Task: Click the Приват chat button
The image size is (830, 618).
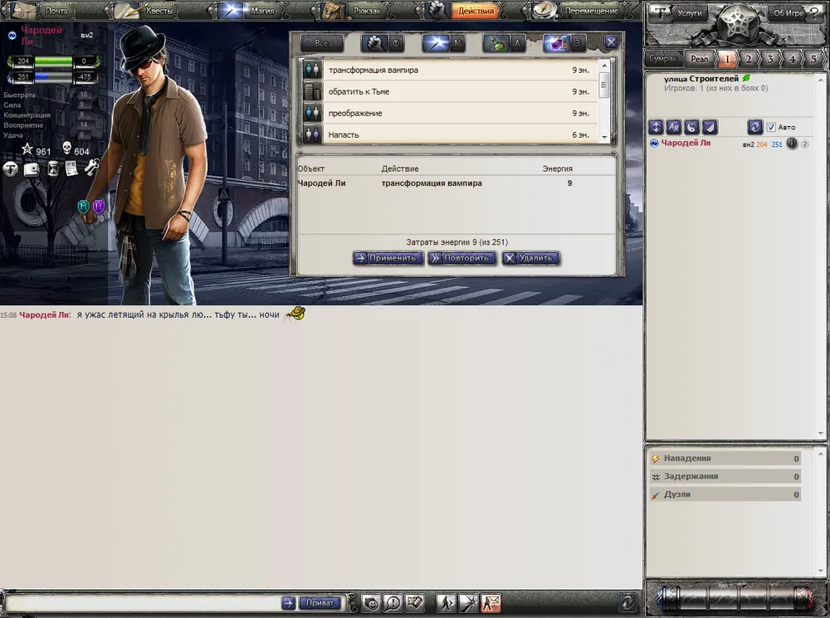Action: (x=320, y=603)
